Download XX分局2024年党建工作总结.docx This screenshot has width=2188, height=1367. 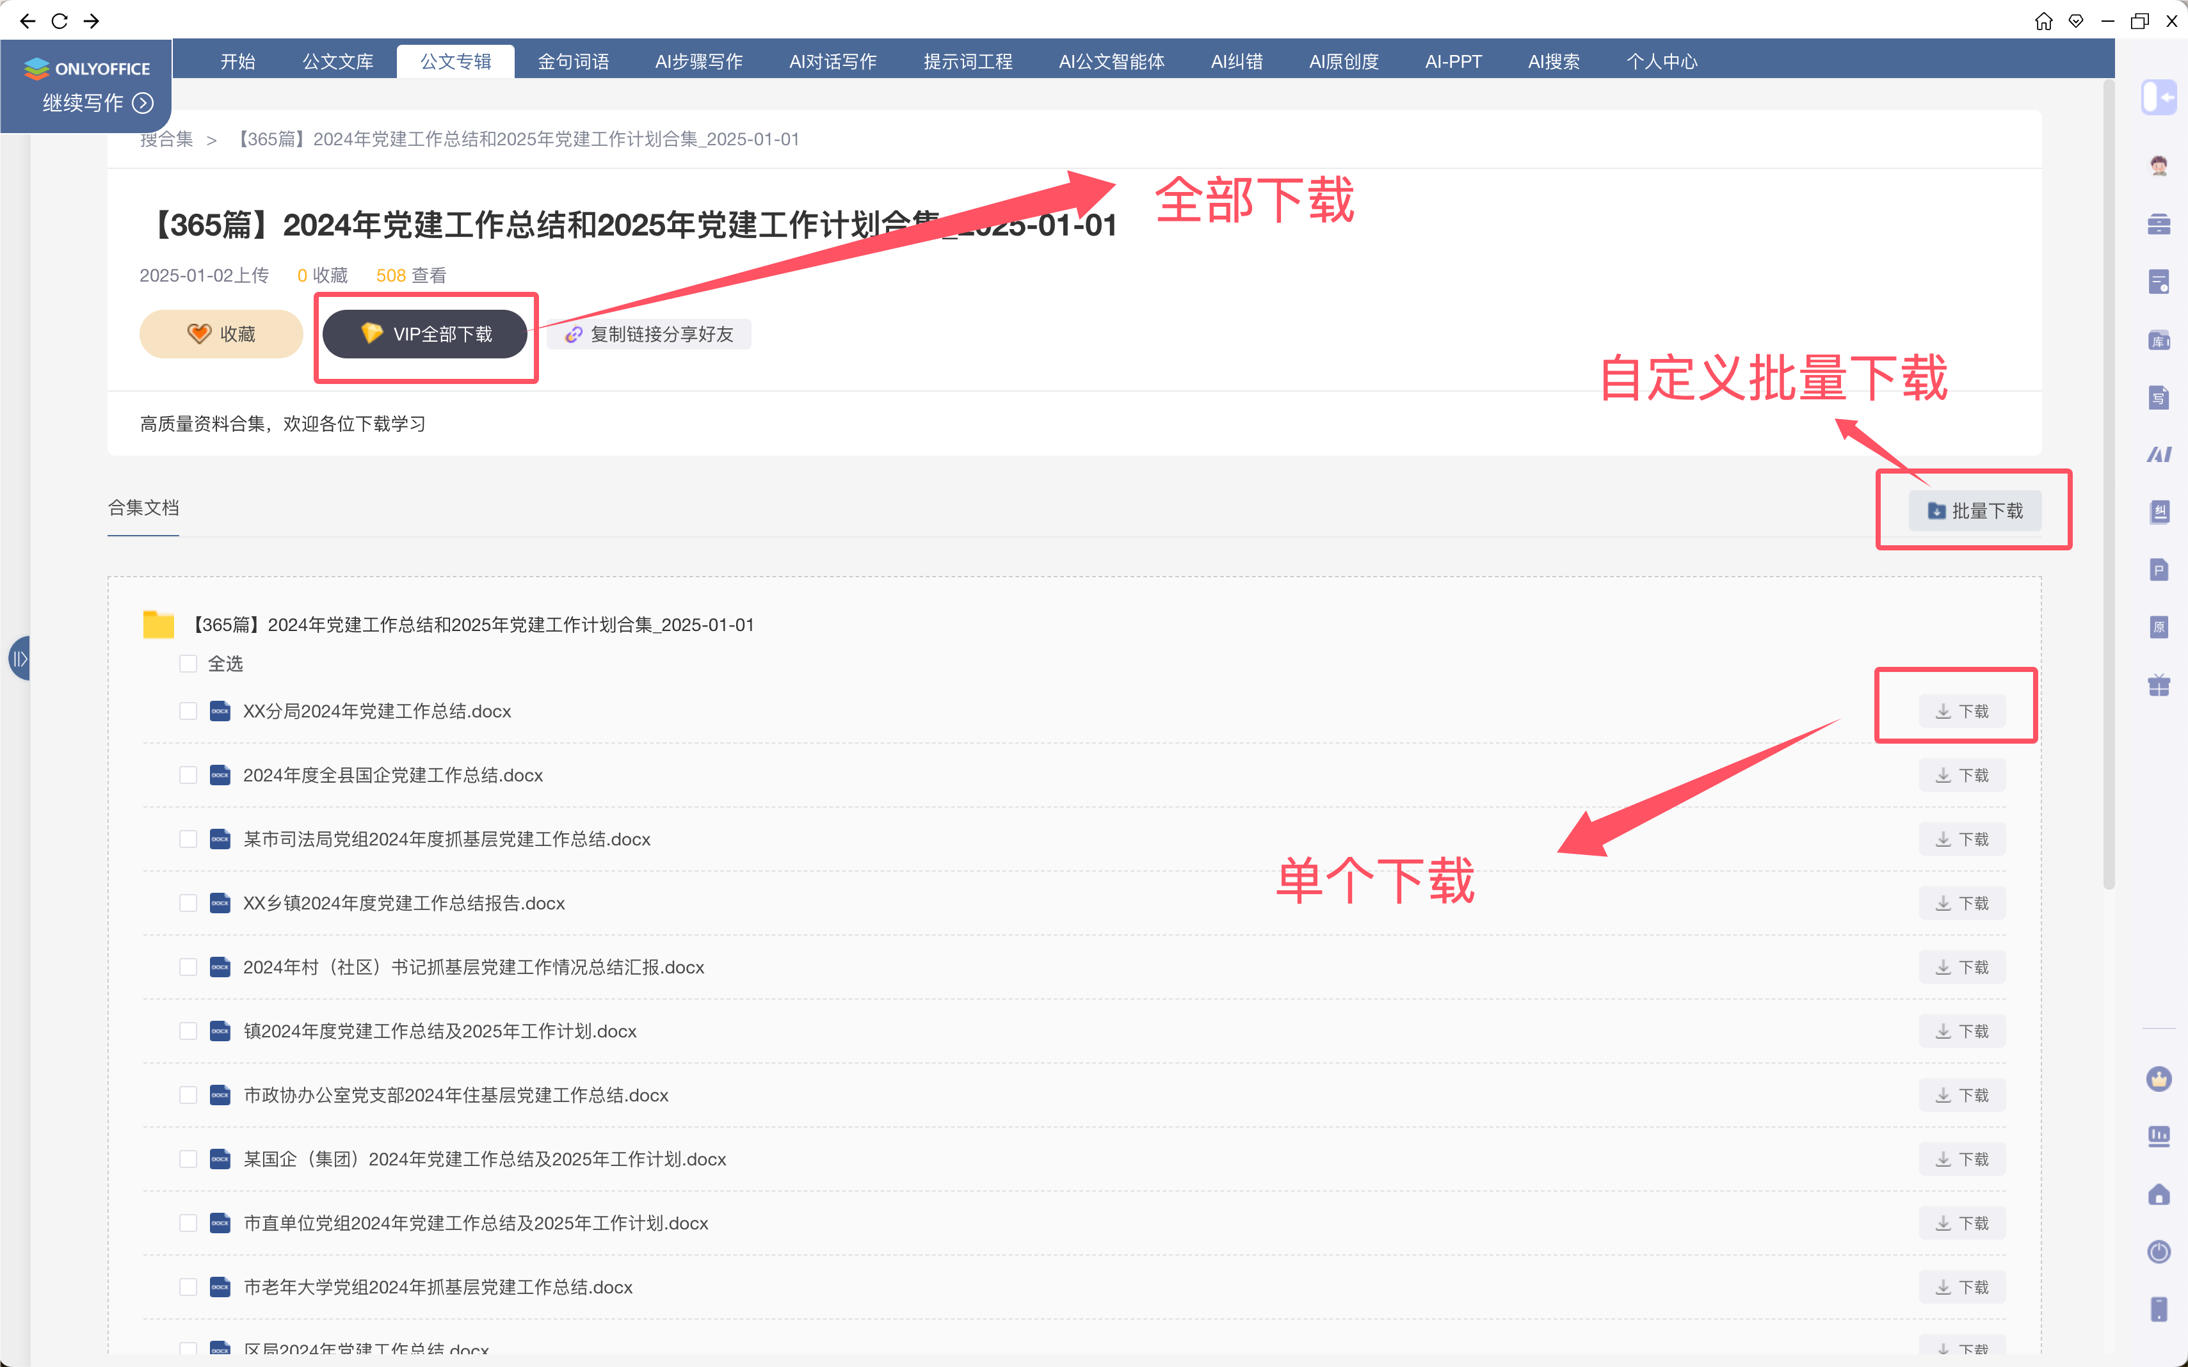(1962, 712)
